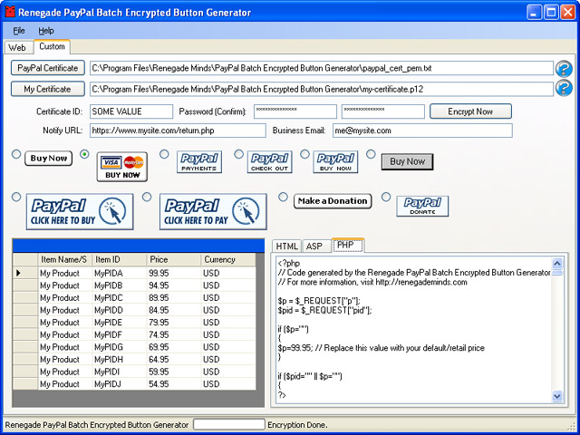
Task: Select radio for PayPal Payments style
Action: coord(164,154)
